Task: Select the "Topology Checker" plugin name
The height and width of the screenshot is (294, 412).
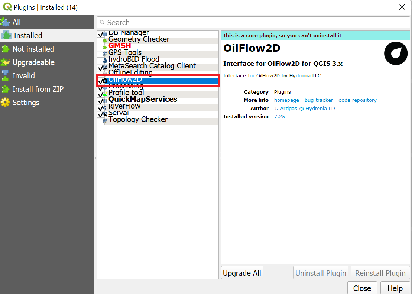Action: 138,119
